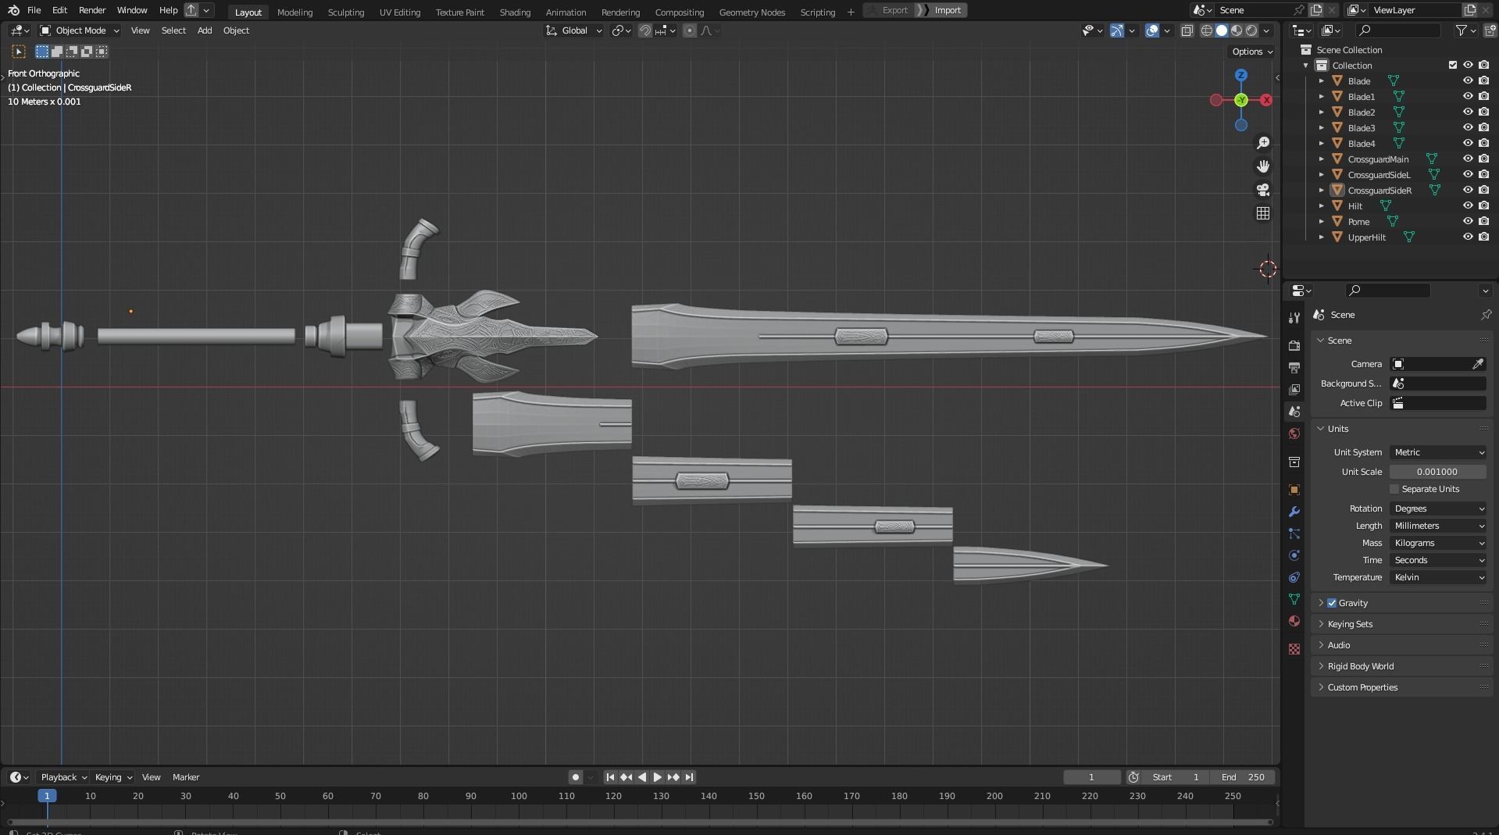Click the Import button
The width and height of the screenshot is (1499, 835).
click(x=948, y=10)
